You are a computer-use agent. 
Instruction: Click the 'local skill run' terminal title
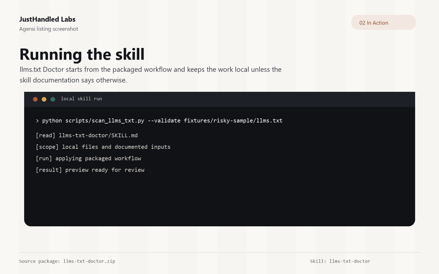pyautogui.click(x=81, y=99)
